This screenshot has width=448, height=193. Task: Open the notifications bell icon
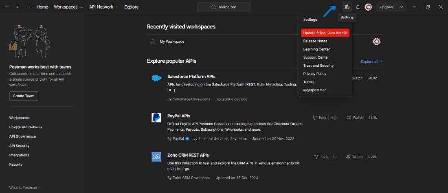coord(358,7)
